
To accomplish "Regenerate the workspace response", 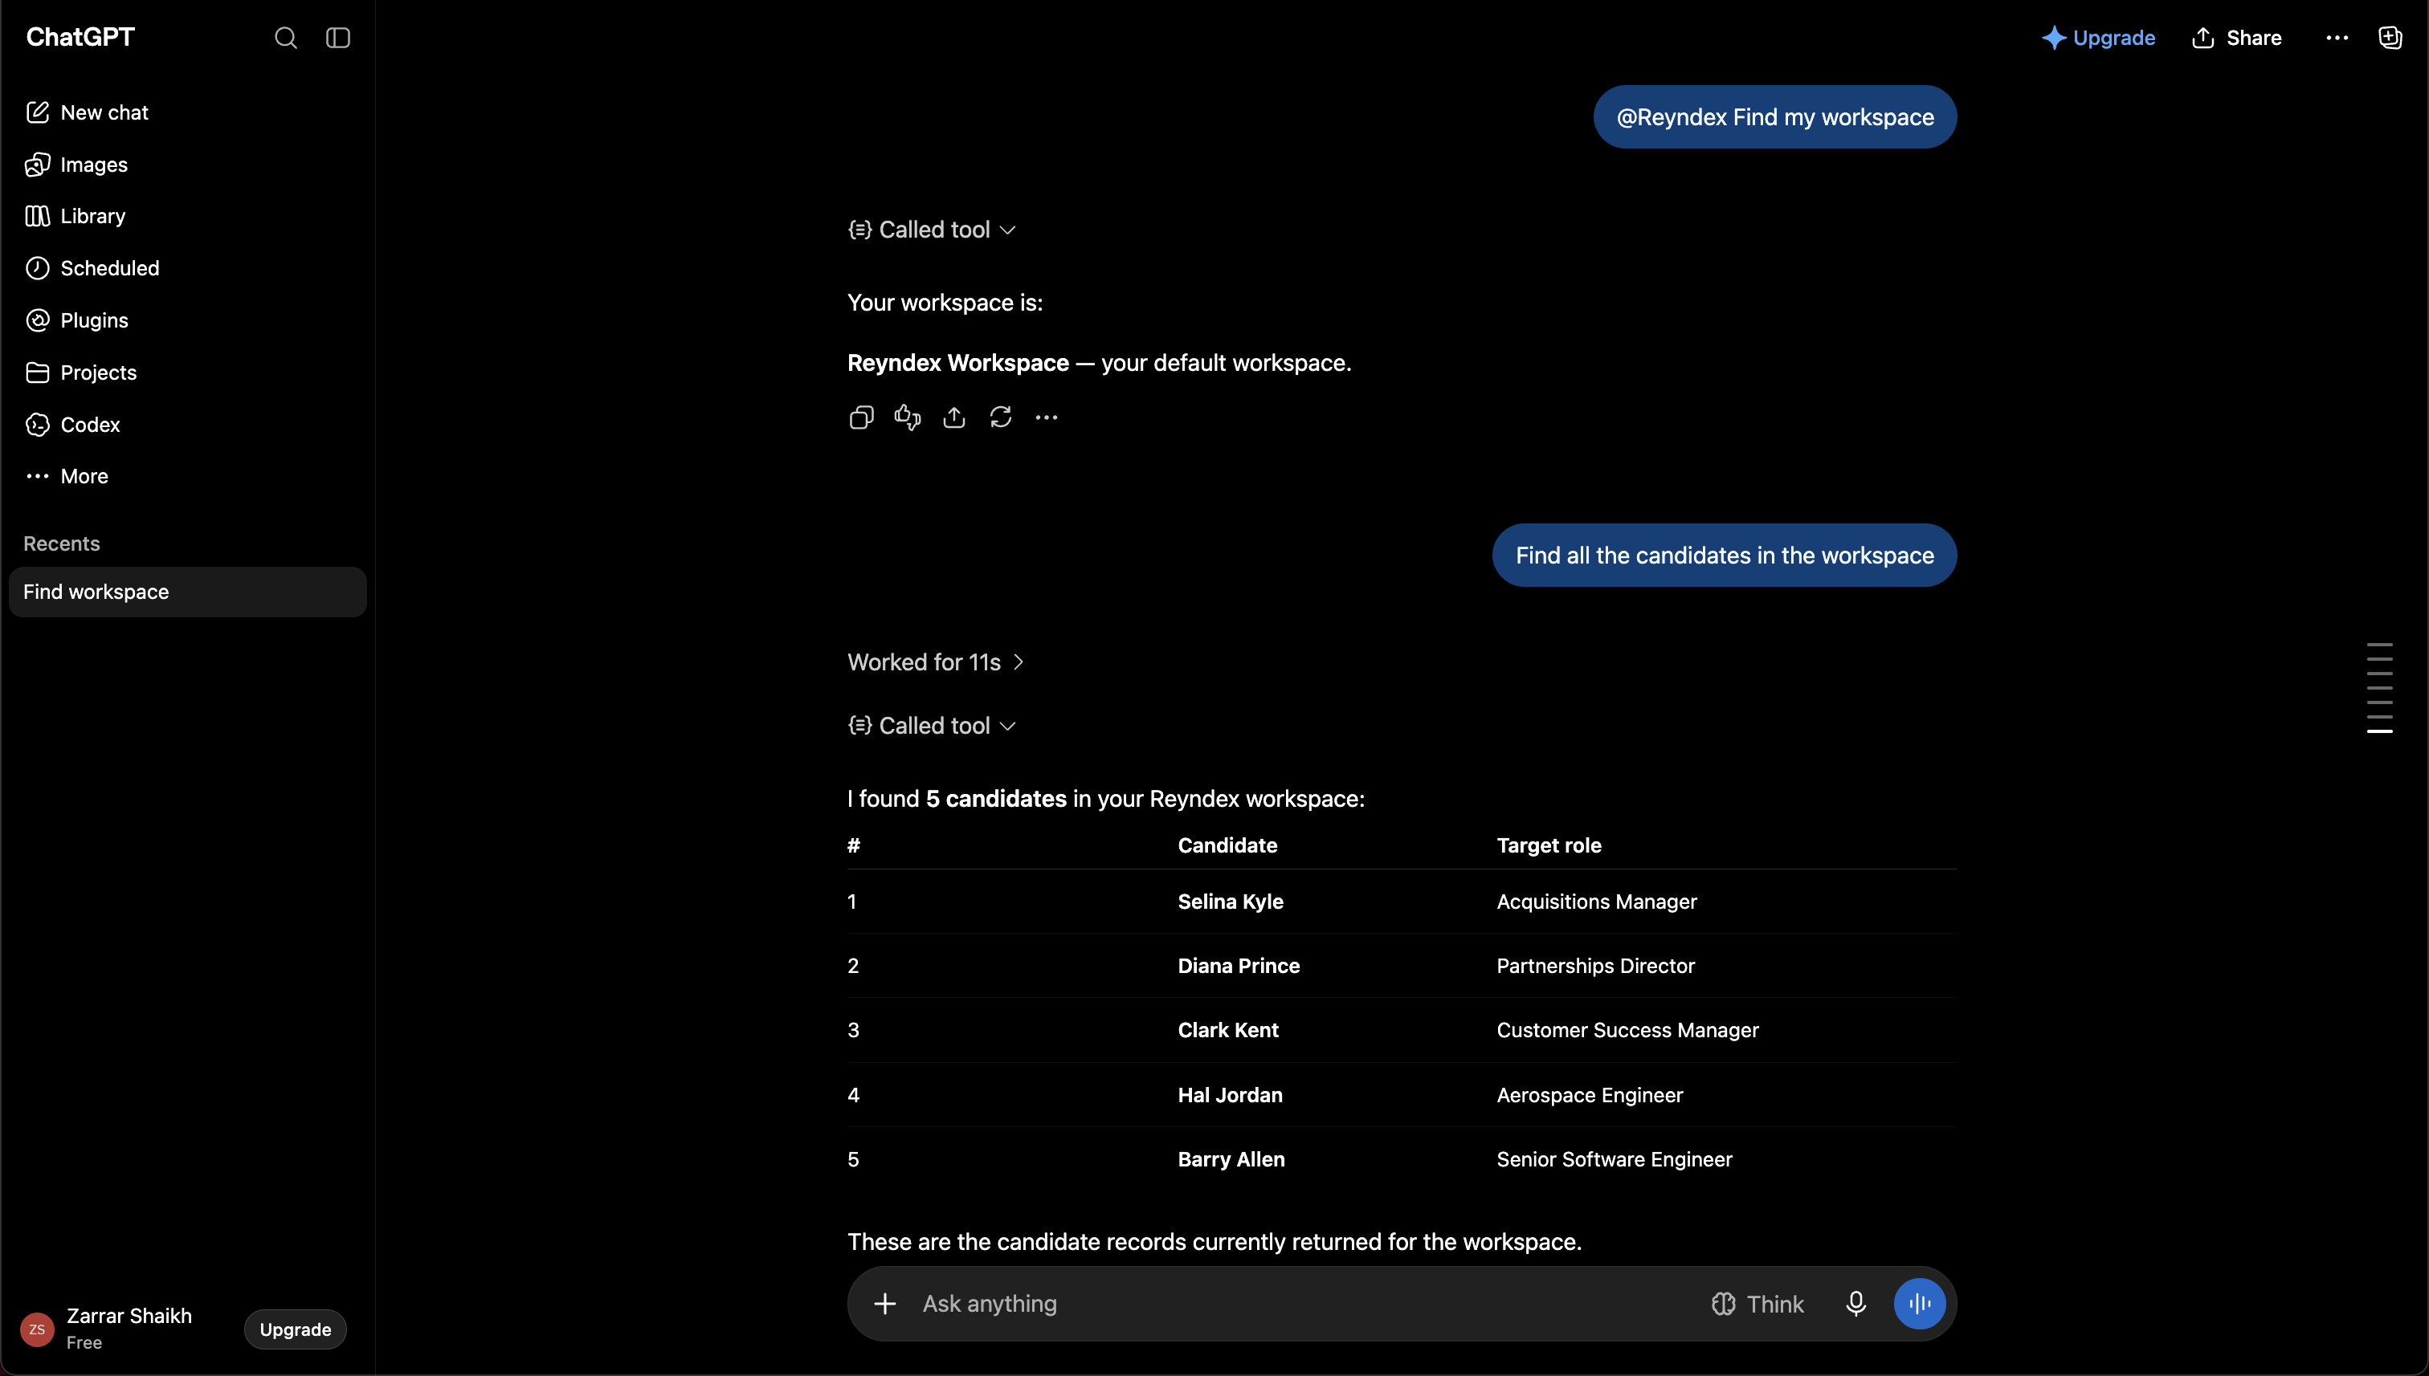I will click(1000, 417).
